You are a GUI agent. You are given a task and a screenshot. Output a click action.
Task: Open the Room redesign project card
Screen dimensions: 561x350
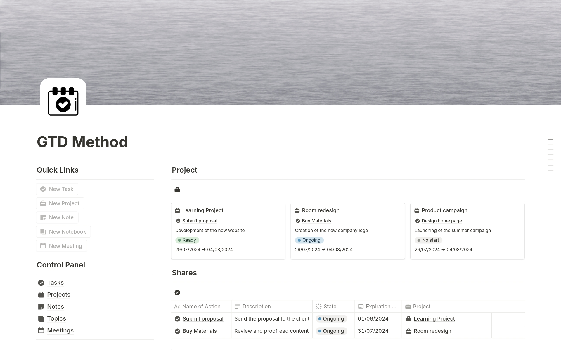(321, 210)
